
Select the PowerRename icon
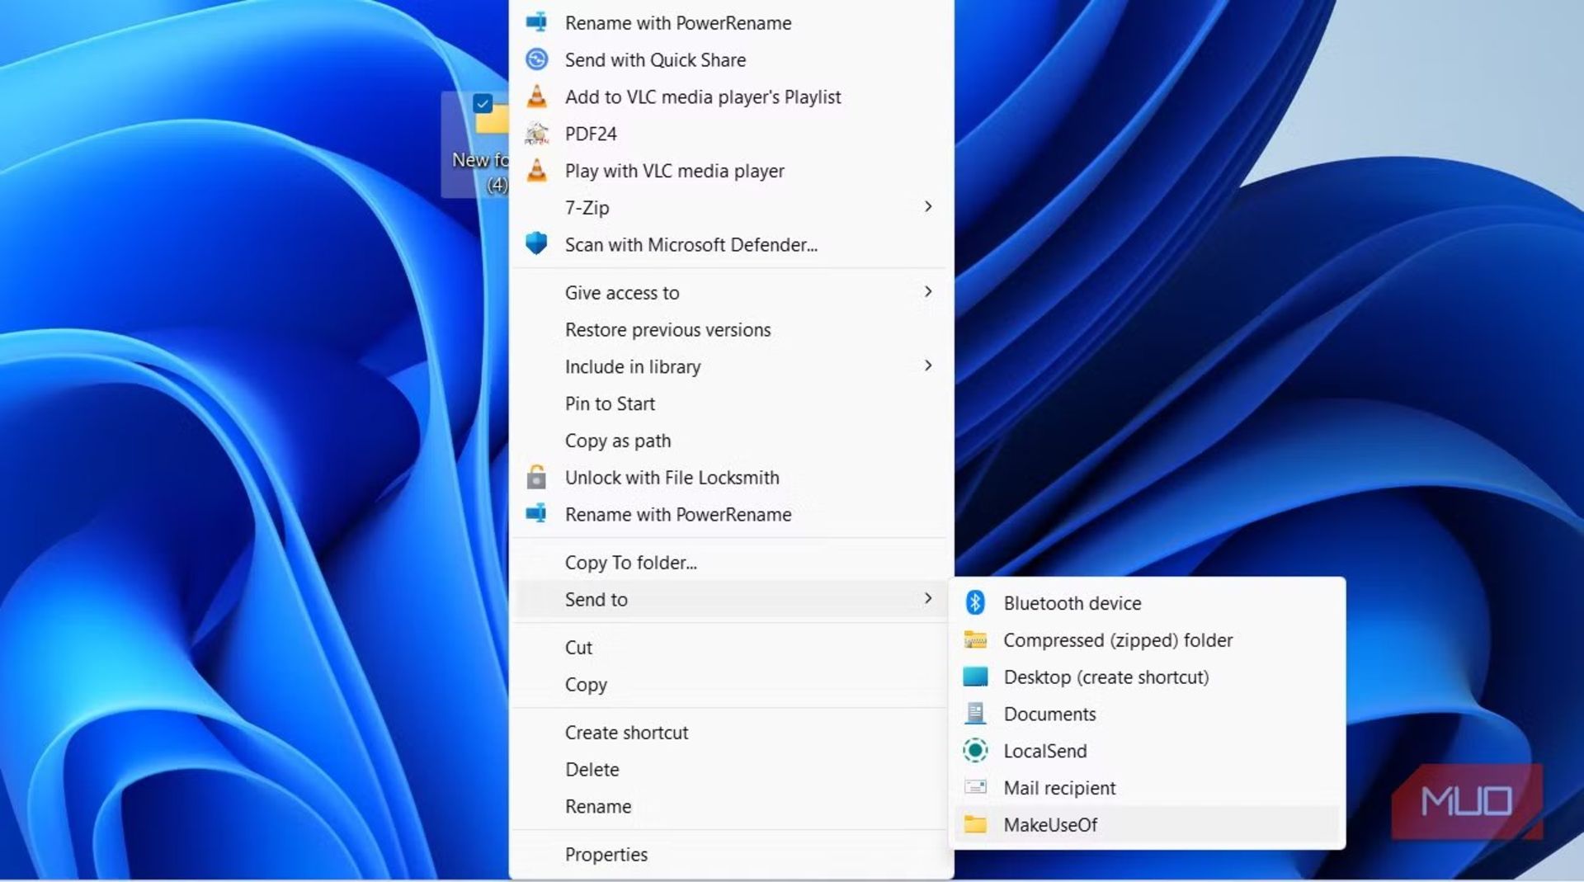[x=538, y=22]
